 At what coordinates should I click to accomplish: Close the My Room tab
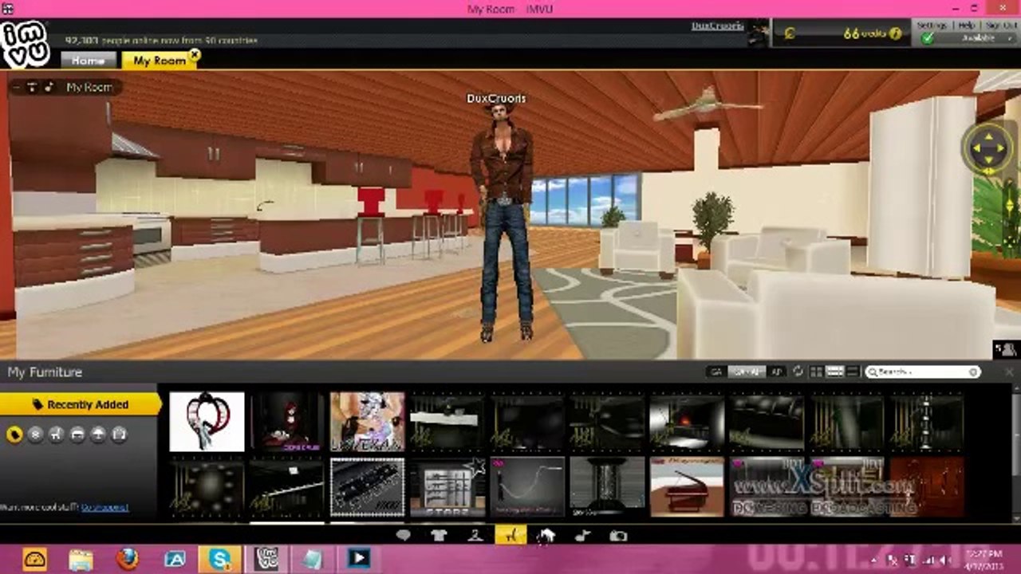click(195, 55)
